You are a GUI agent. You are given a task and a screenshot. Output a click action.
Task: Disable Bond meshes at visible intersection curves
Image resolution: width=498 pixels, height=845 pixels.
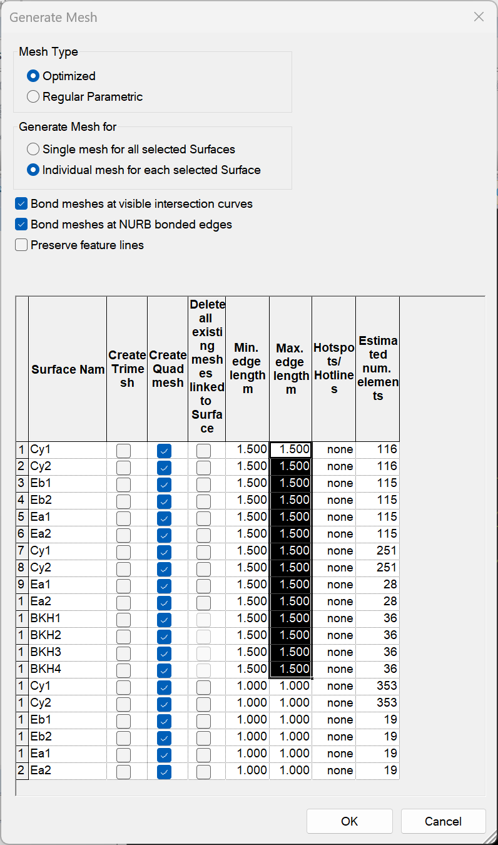(21, 204)
